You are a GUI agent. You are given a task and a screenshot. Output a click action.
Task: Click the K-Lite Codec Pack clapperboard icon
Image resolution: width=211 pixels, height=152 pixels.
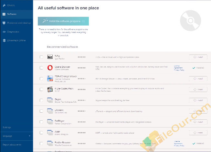click(x=50, y=89)
